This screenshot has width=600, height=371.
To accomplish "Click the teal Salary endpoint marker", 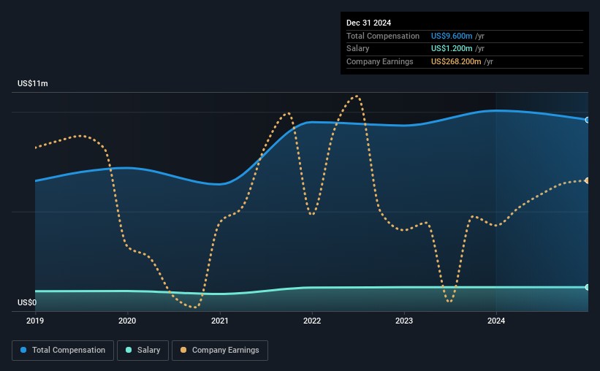I will [x=587, y=287].
